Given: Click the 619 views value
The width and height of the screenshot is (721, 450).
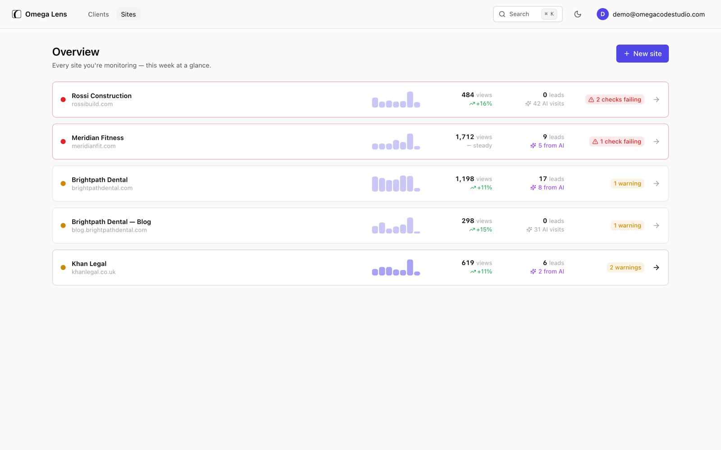Looking at the screenshot, I should point(477,263).
